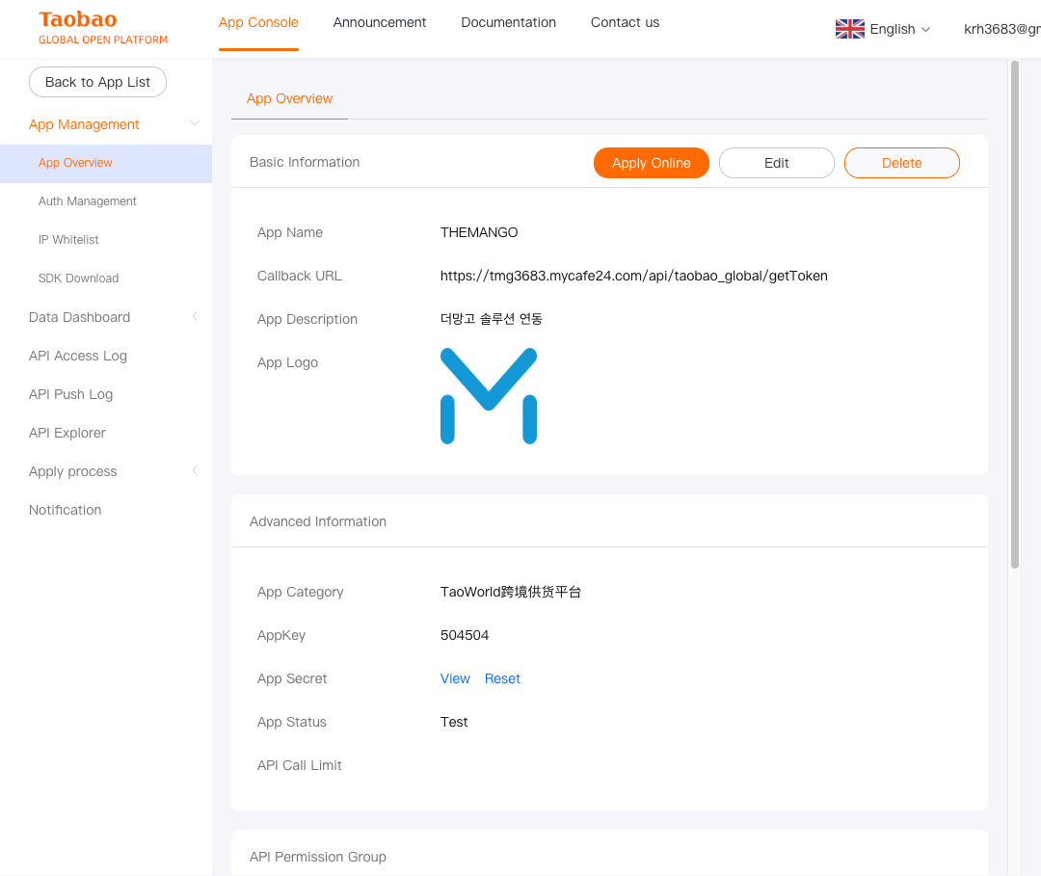Click the Advanced Information heading

317,521
